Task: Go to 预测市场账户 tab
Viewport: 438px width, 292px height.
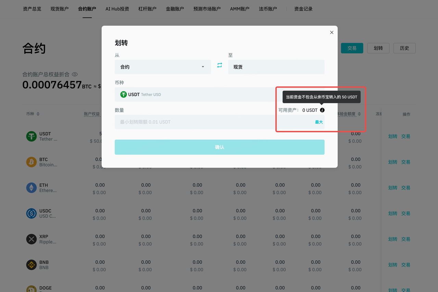Action: 207,9
